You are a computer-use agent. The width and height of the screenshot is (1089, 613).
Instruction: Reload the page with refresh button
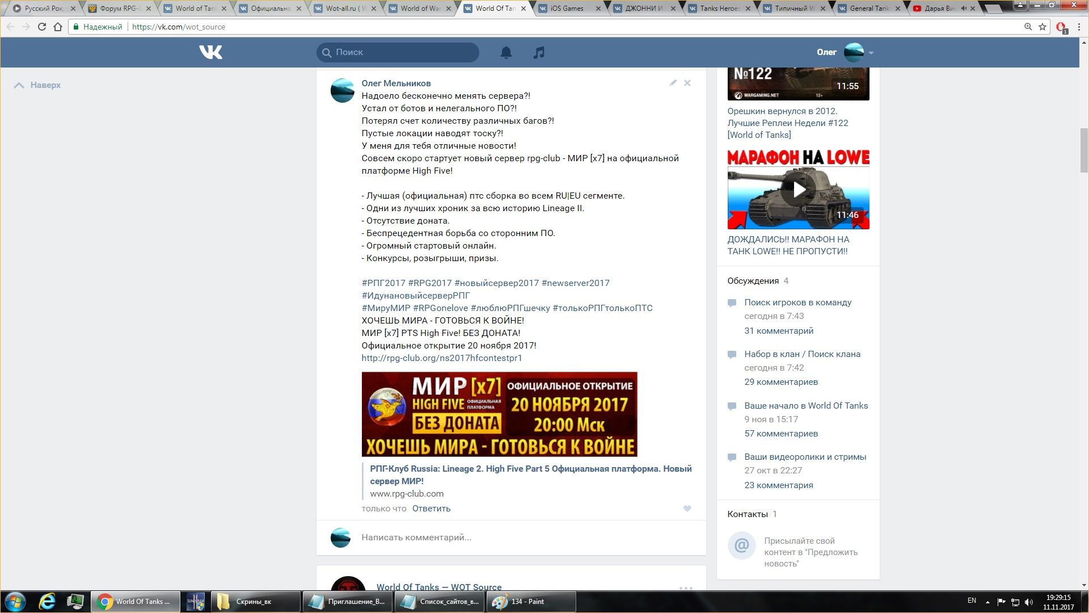tap(42, 27)
